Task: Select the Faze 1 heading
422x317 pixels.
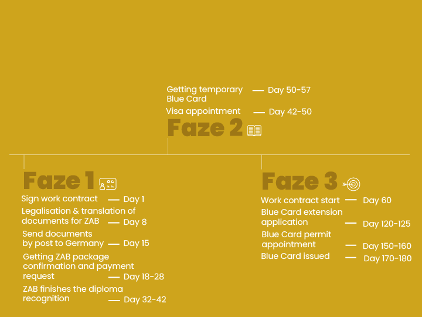Action: (59, 181)
